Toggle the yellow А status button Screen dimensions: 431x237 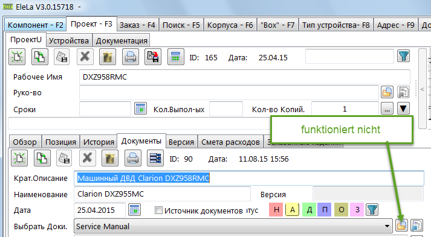pyautogui.click(x=293, y=210)
